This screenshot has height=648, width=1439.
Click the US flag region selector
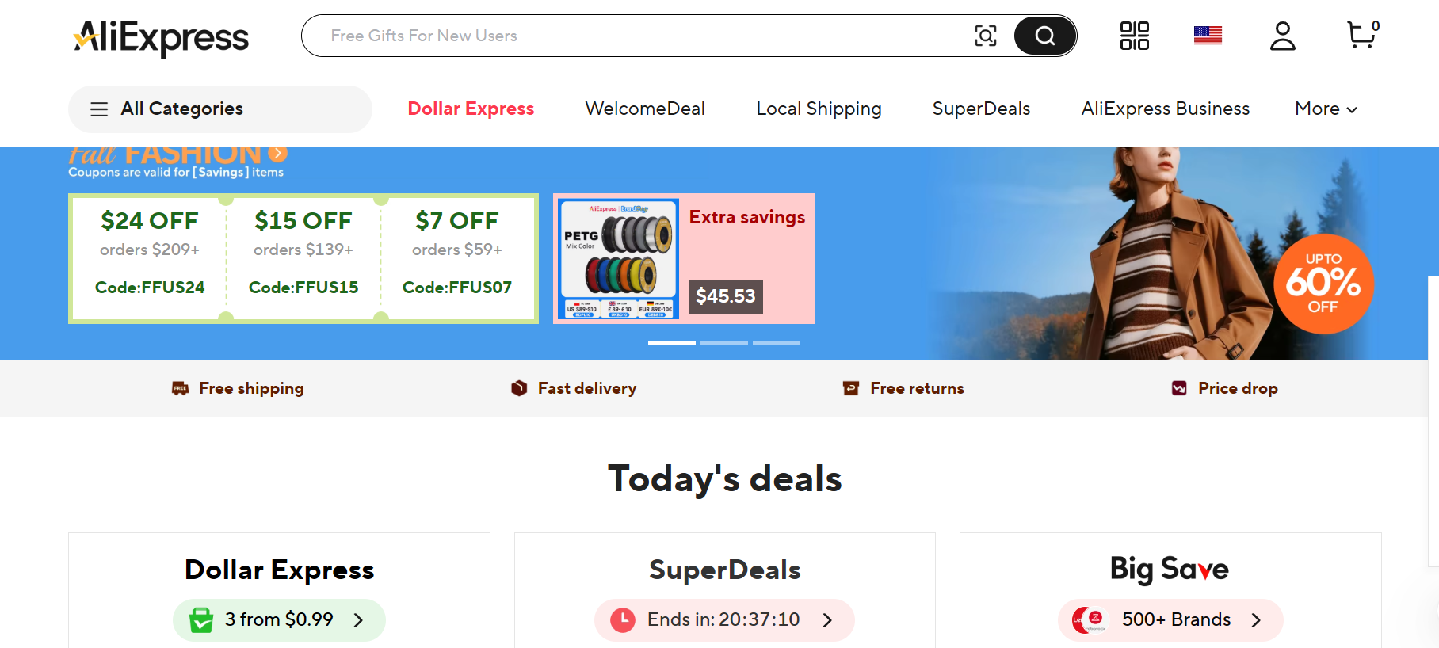click(x=1208, y=36)
